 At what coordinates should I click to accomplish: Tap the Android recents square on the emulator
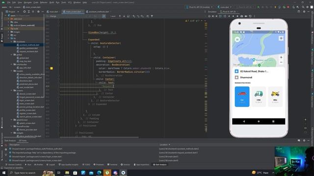coord(273,121)
